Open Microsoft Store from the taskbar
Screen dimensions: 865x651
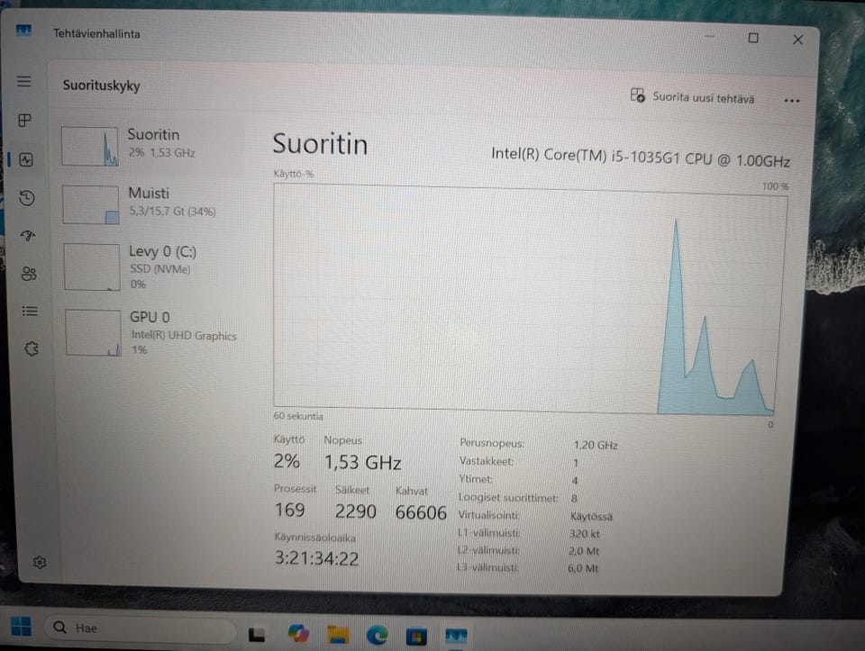[x=416, y=637]
